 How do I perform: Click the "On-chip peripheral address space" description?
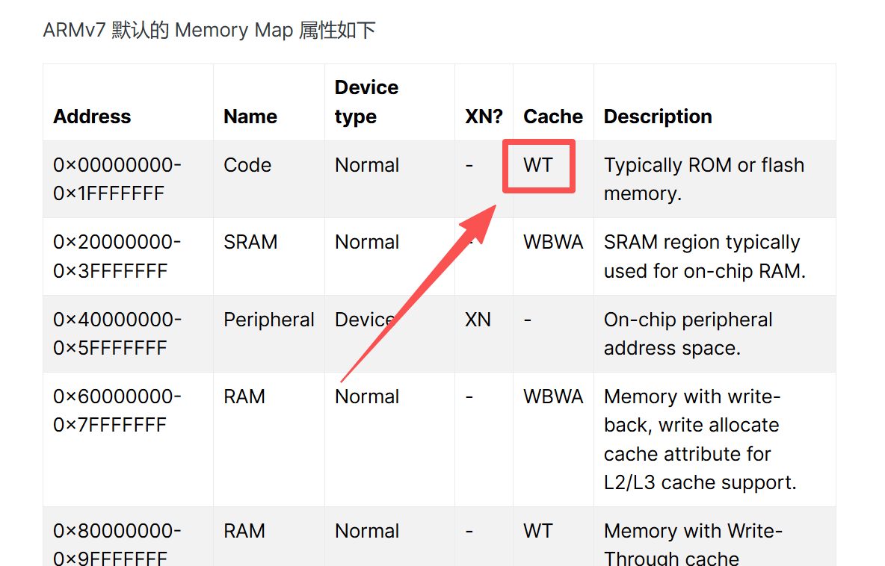pyautogui.click(x=688, y=334)
